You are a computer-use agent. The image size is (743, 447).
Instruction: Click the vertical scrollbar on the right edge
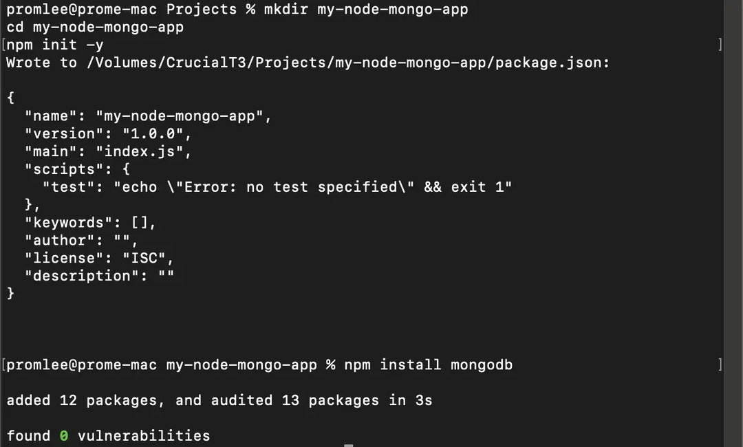pos(733,223)
